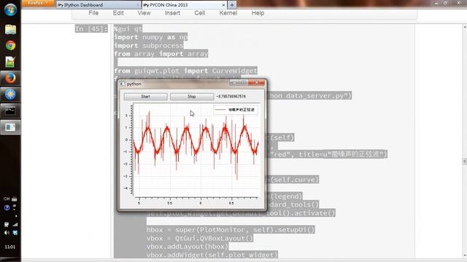Image resolution: width=467 pixels, height=262 pixels.
Task: Open the volume speaker tray icon
Action: click(7, 233)
